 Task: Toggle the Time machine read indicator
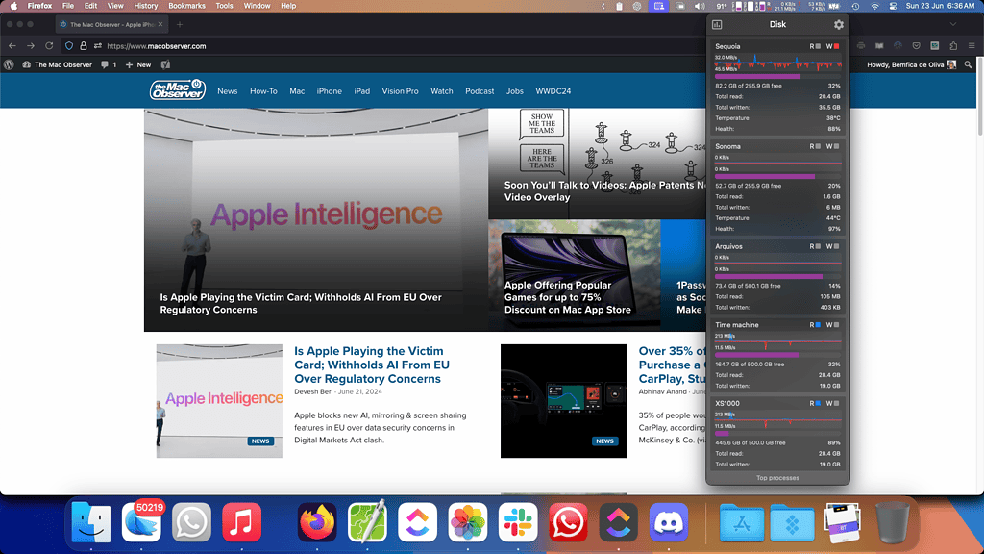(817, 325)
